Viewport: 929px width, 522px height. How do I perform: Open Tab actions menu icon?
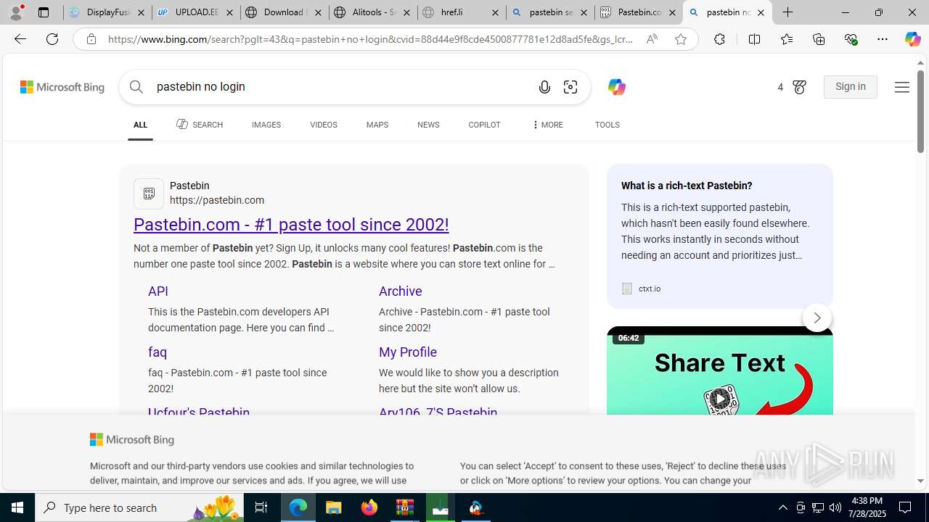point(44,12)
